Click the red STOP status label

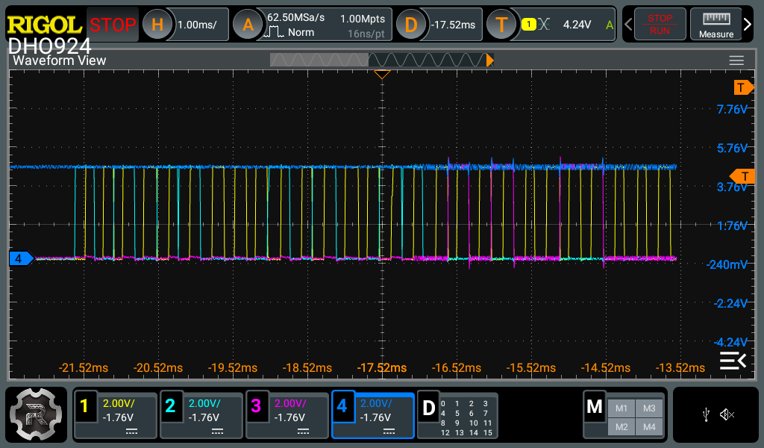pos(113,25)
